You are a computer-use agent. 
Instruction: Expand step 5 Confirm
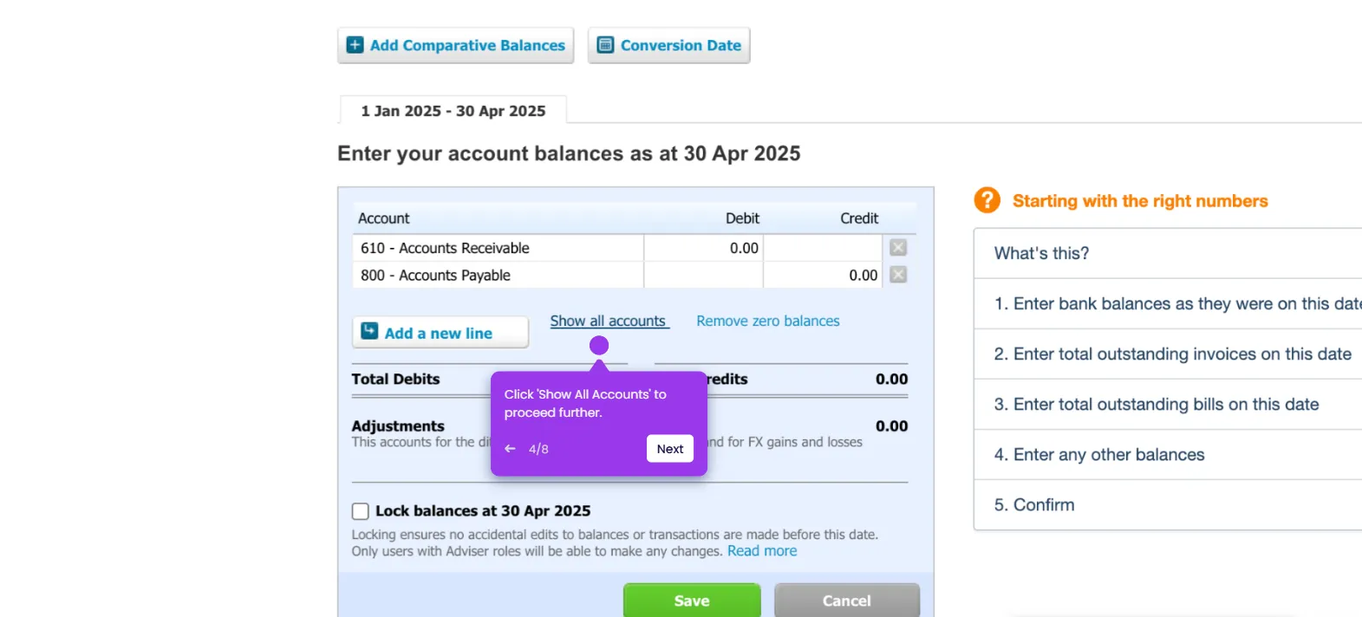click(x=1168, y=504)
